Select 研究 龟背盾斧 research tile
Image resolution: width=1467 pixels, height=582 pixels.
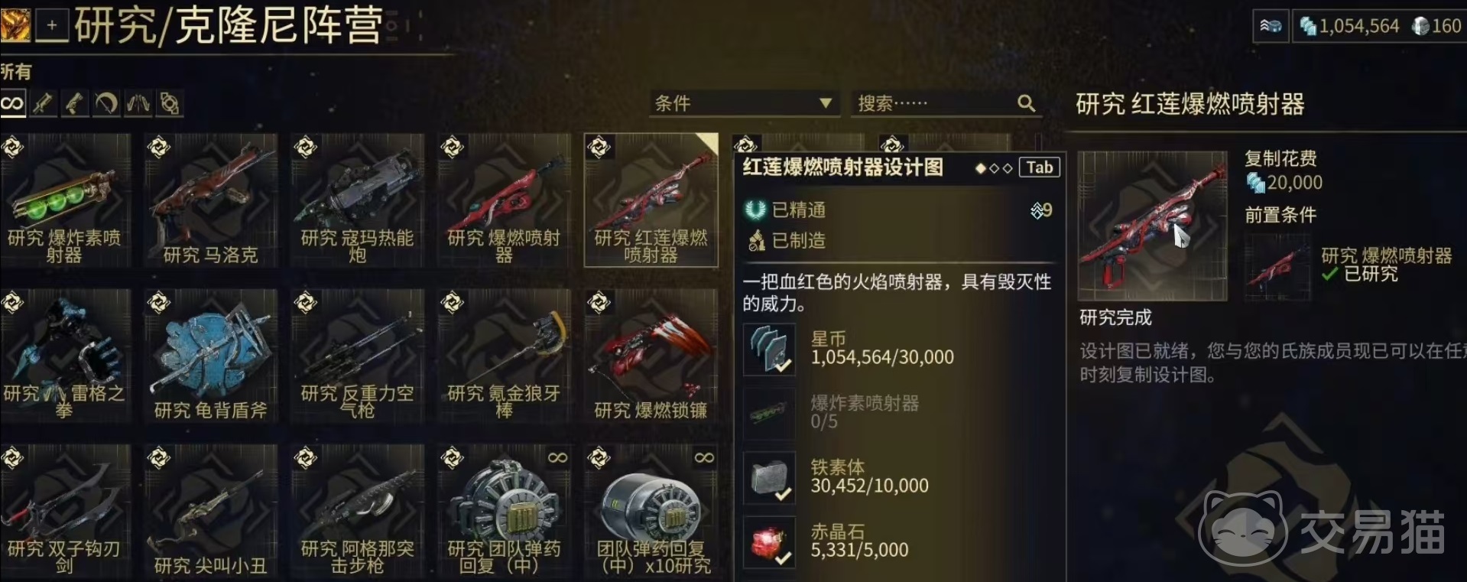pyautogui.click(x=211, y=356)
